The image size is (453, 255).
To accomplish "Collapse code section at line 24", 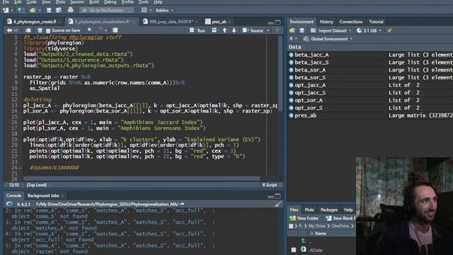I will (x=20, y=168).
